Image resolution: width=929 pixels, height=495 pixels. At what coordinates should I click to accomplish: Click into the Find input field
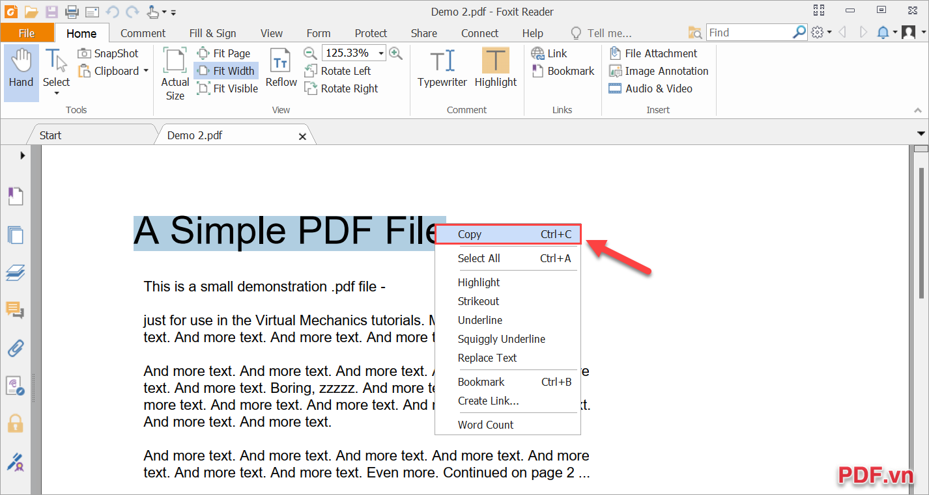(x=750, y=33)
